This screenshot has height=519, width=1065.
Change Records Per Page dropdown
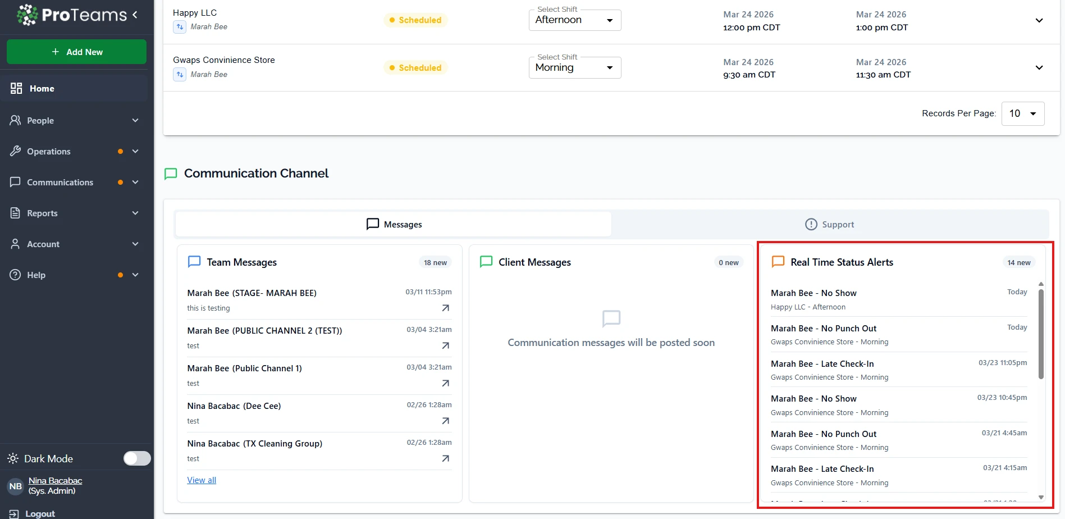point(1022,113)
